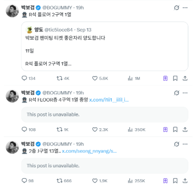Open more options menu on first post
194x185 pixels.
[185, 8]
